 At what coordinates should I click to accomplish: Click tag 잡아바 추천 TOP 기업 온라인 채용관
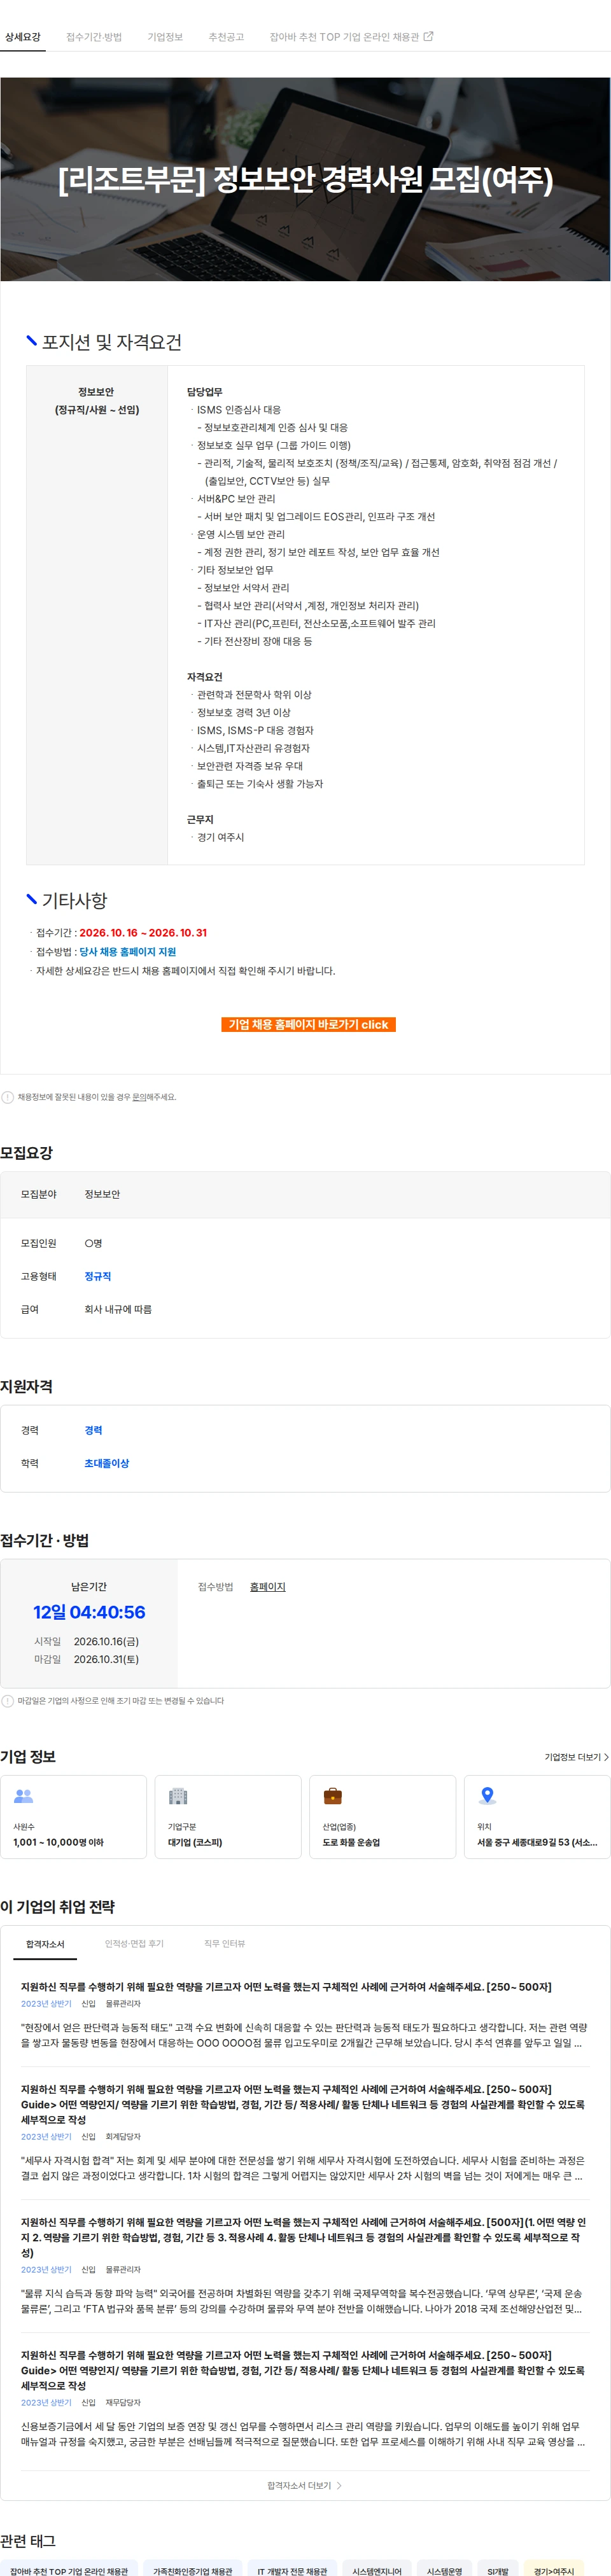pyautogui.click(x=69, y=2569)
